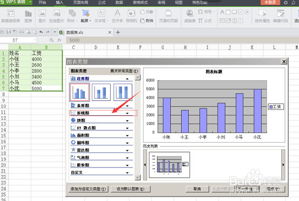Open a new document tab with plus
Viewport: 299px width, 201px height.
point(118,32)
